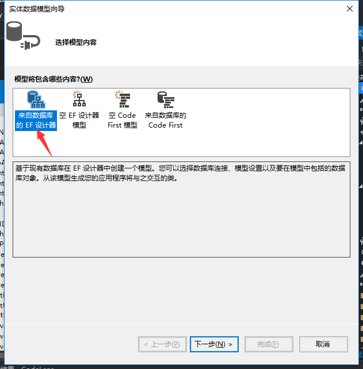Close the 实体数据模型向导 dialog
Screen dimensions: 363x369
pos(350,9)
